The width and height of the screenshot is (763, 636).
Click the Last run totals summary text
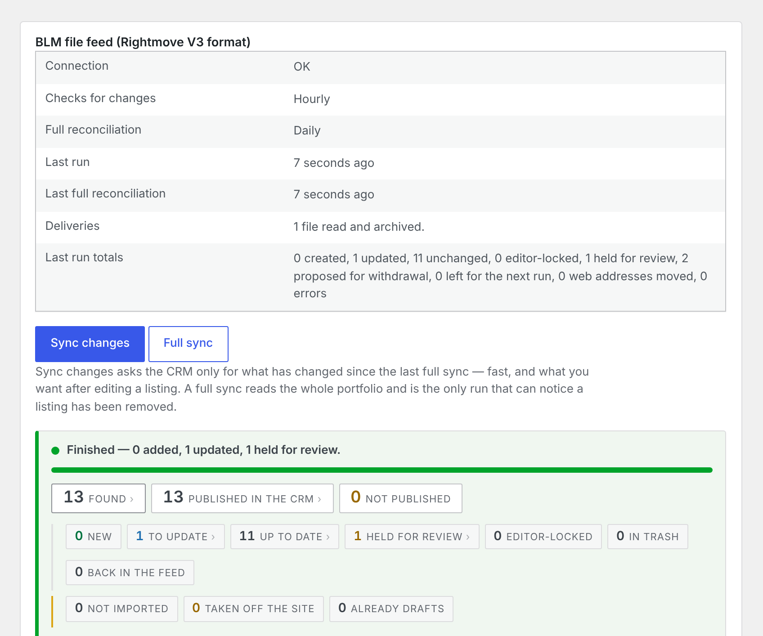[x=500, y=276]
